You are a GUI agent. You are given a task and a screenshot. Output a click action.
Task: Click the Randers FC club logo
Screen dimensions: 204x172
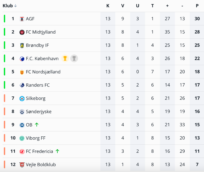pos(22,85)
